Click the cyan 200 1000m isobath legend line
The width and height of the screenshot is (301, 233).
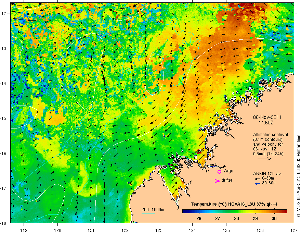click(x=148, y=213)
